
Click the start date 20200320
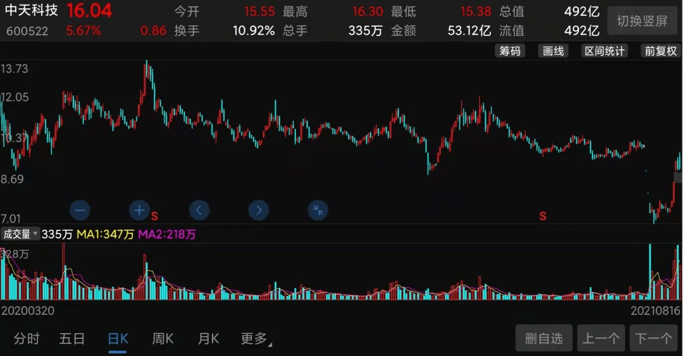28,311
